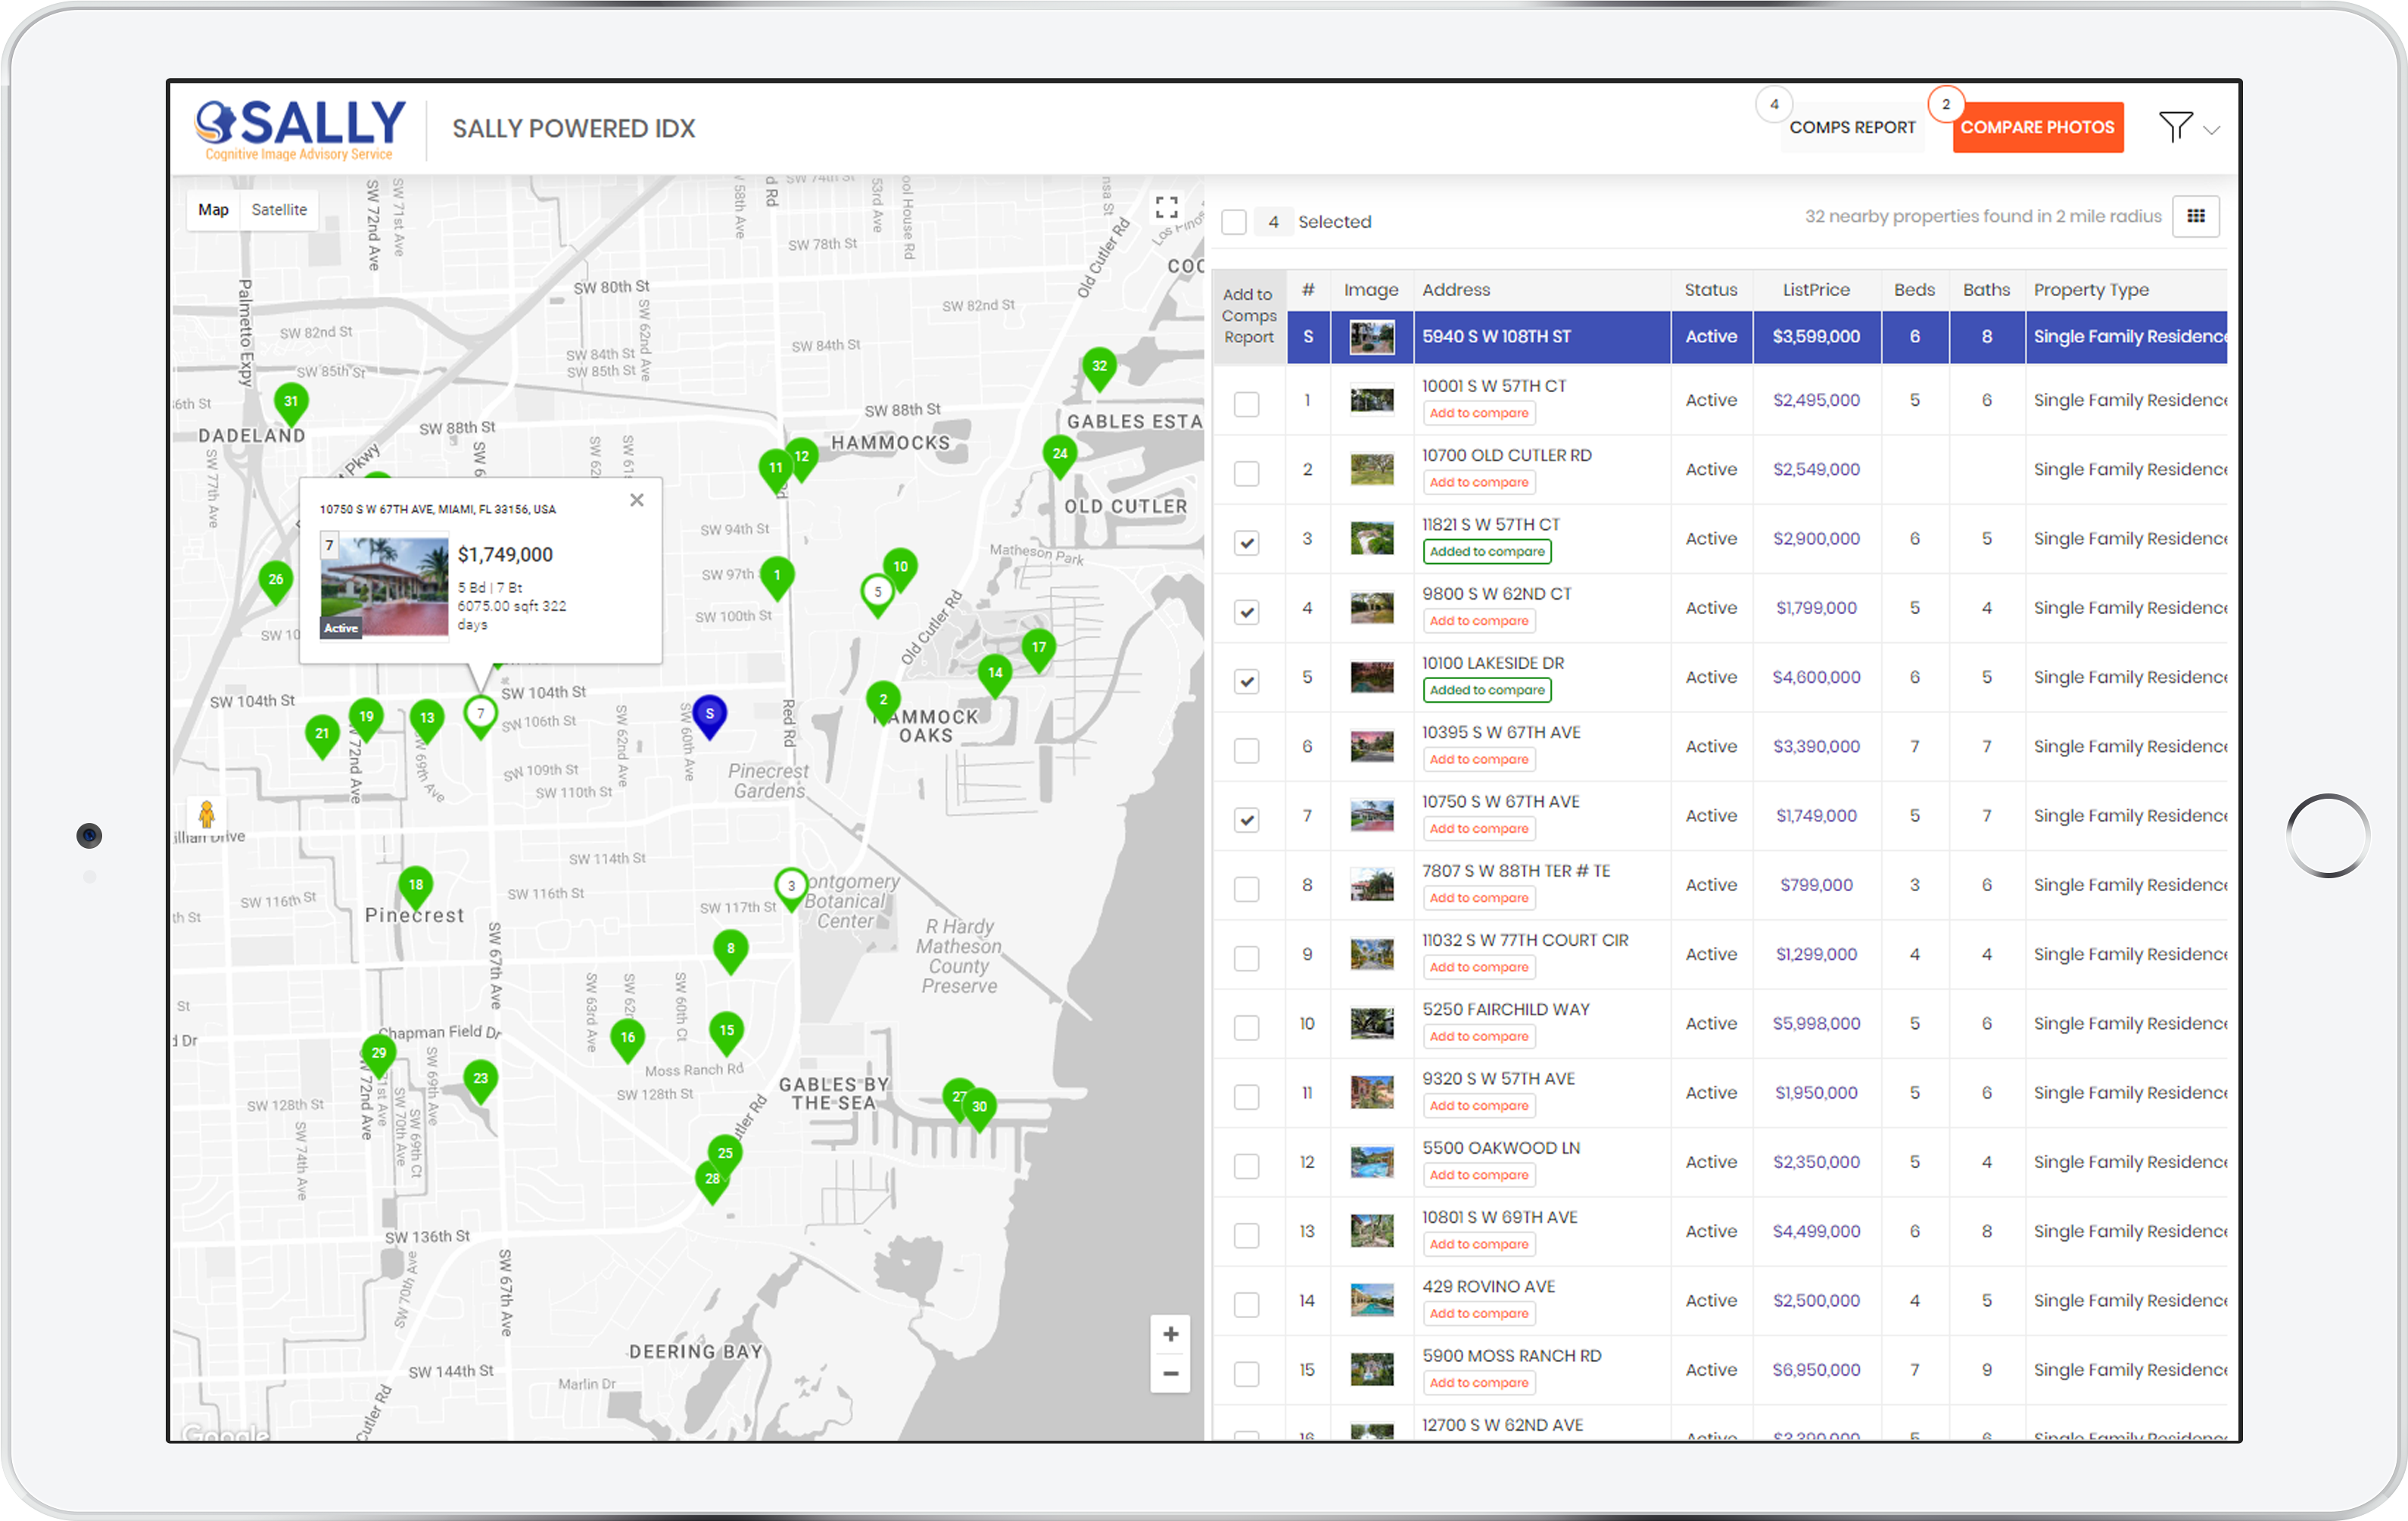
Task: Sort by the ListPrice column header
Action: coord(1815,290)
